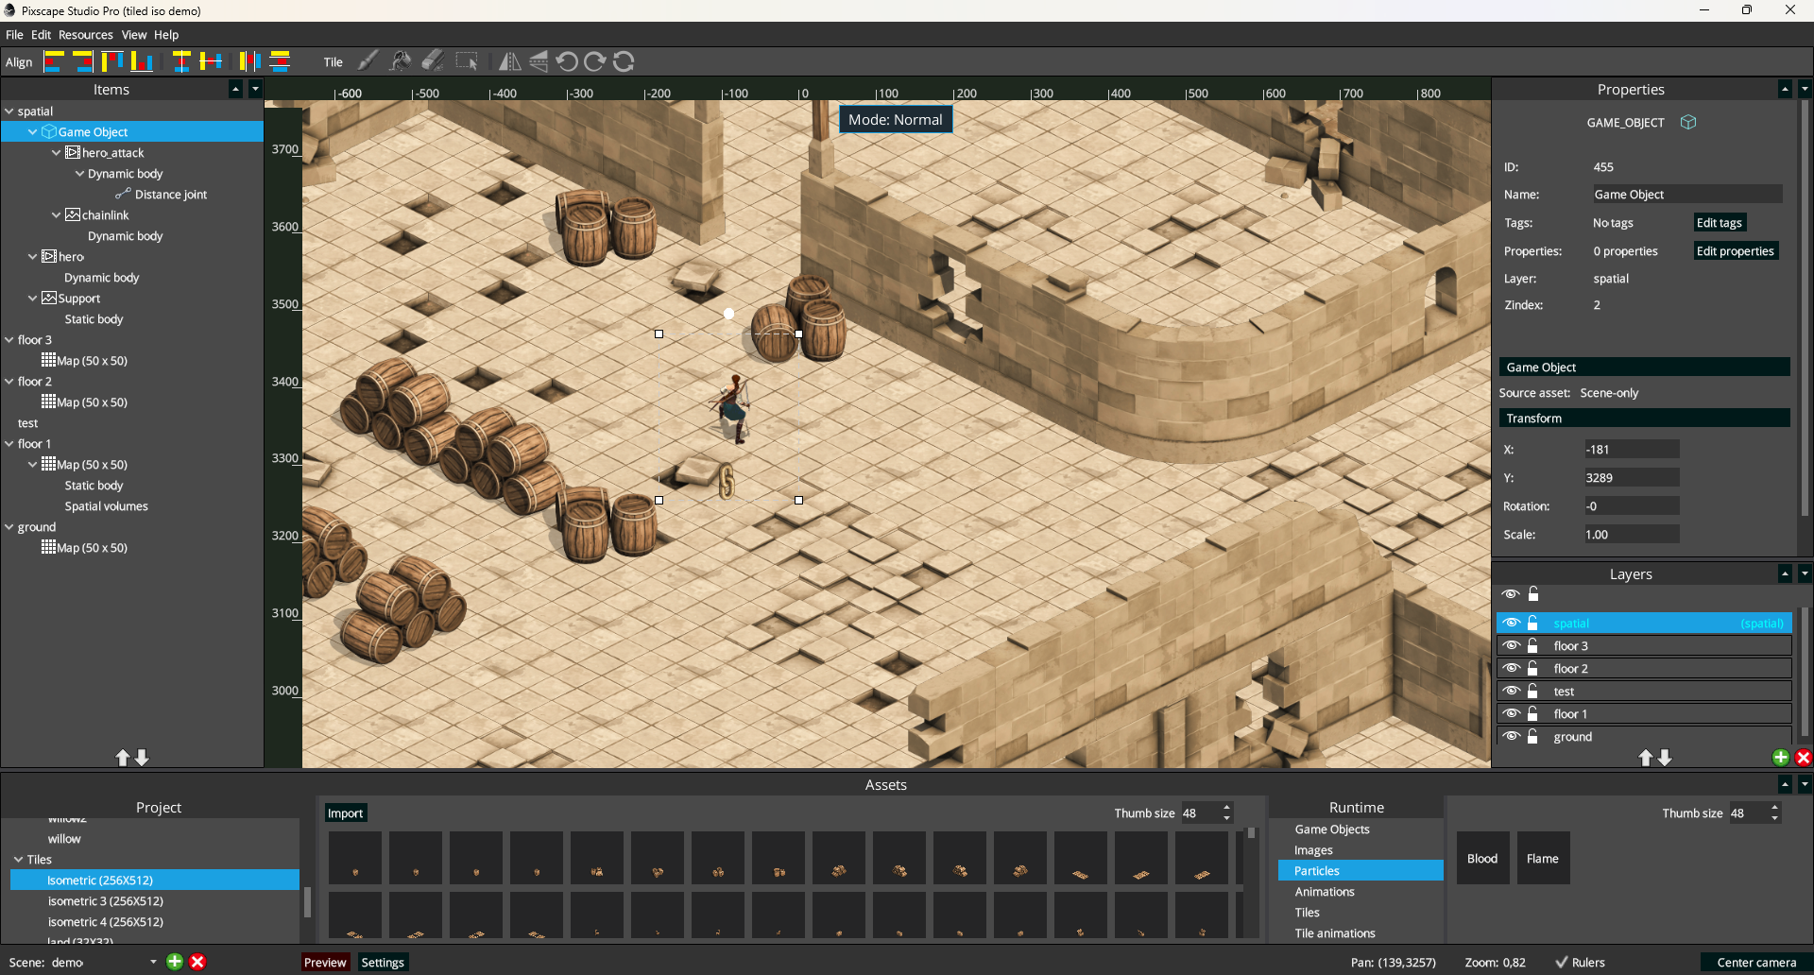
Task: Add a new layer with green plus
Action: click(1781, 758)
